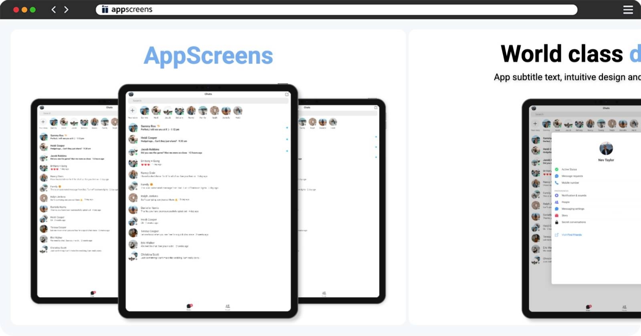This screenshot has width=641, height=336.
Task: Follow the Visit Find Friends link
Action: 572,235
